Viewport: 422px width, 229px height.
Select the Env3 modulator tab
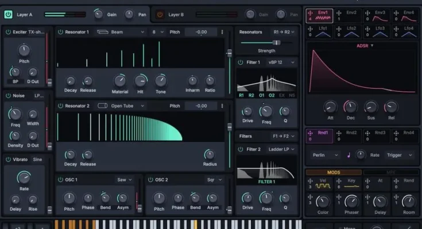tap(377, 15)
